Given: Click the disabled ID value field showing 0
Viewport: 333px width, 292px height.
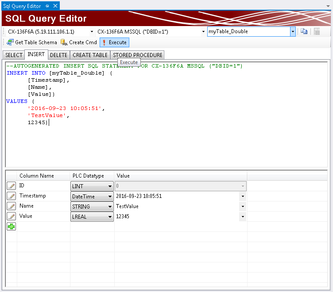Looking at the screenshot, I should (x=181, y=186).
